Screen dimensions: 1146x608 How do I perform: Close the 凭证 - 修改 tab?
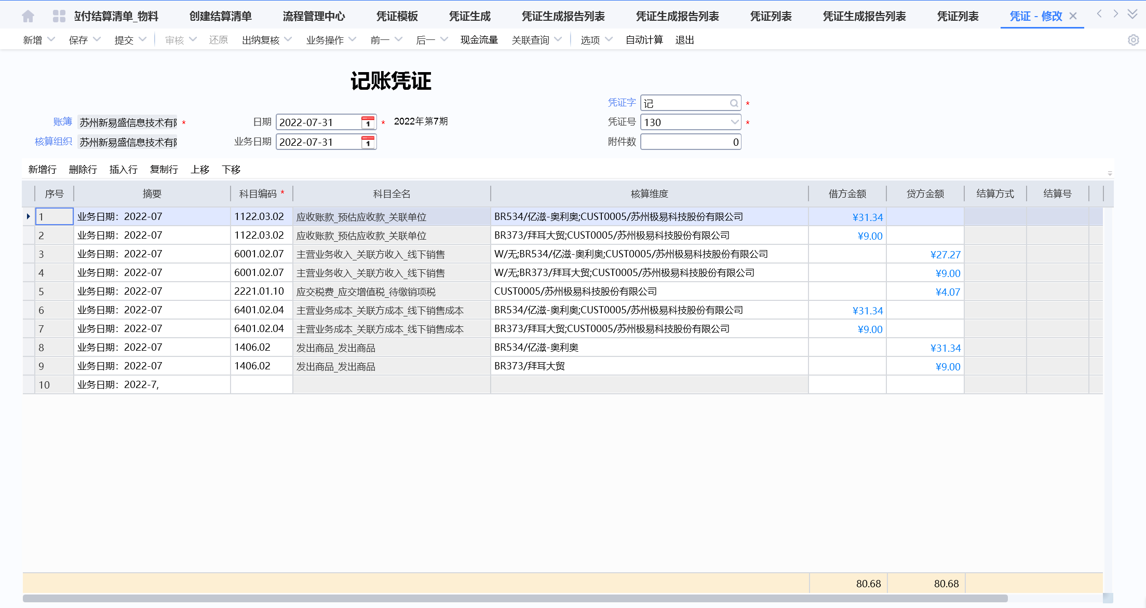pos(1073,16)
